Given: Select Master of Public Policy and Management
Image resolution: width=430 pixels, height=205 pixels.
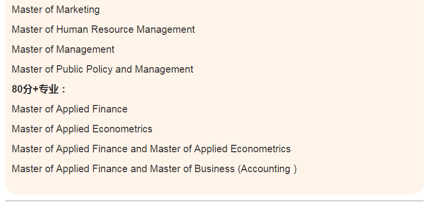Looking at the screenshot, I should click(x=102, y=70).
